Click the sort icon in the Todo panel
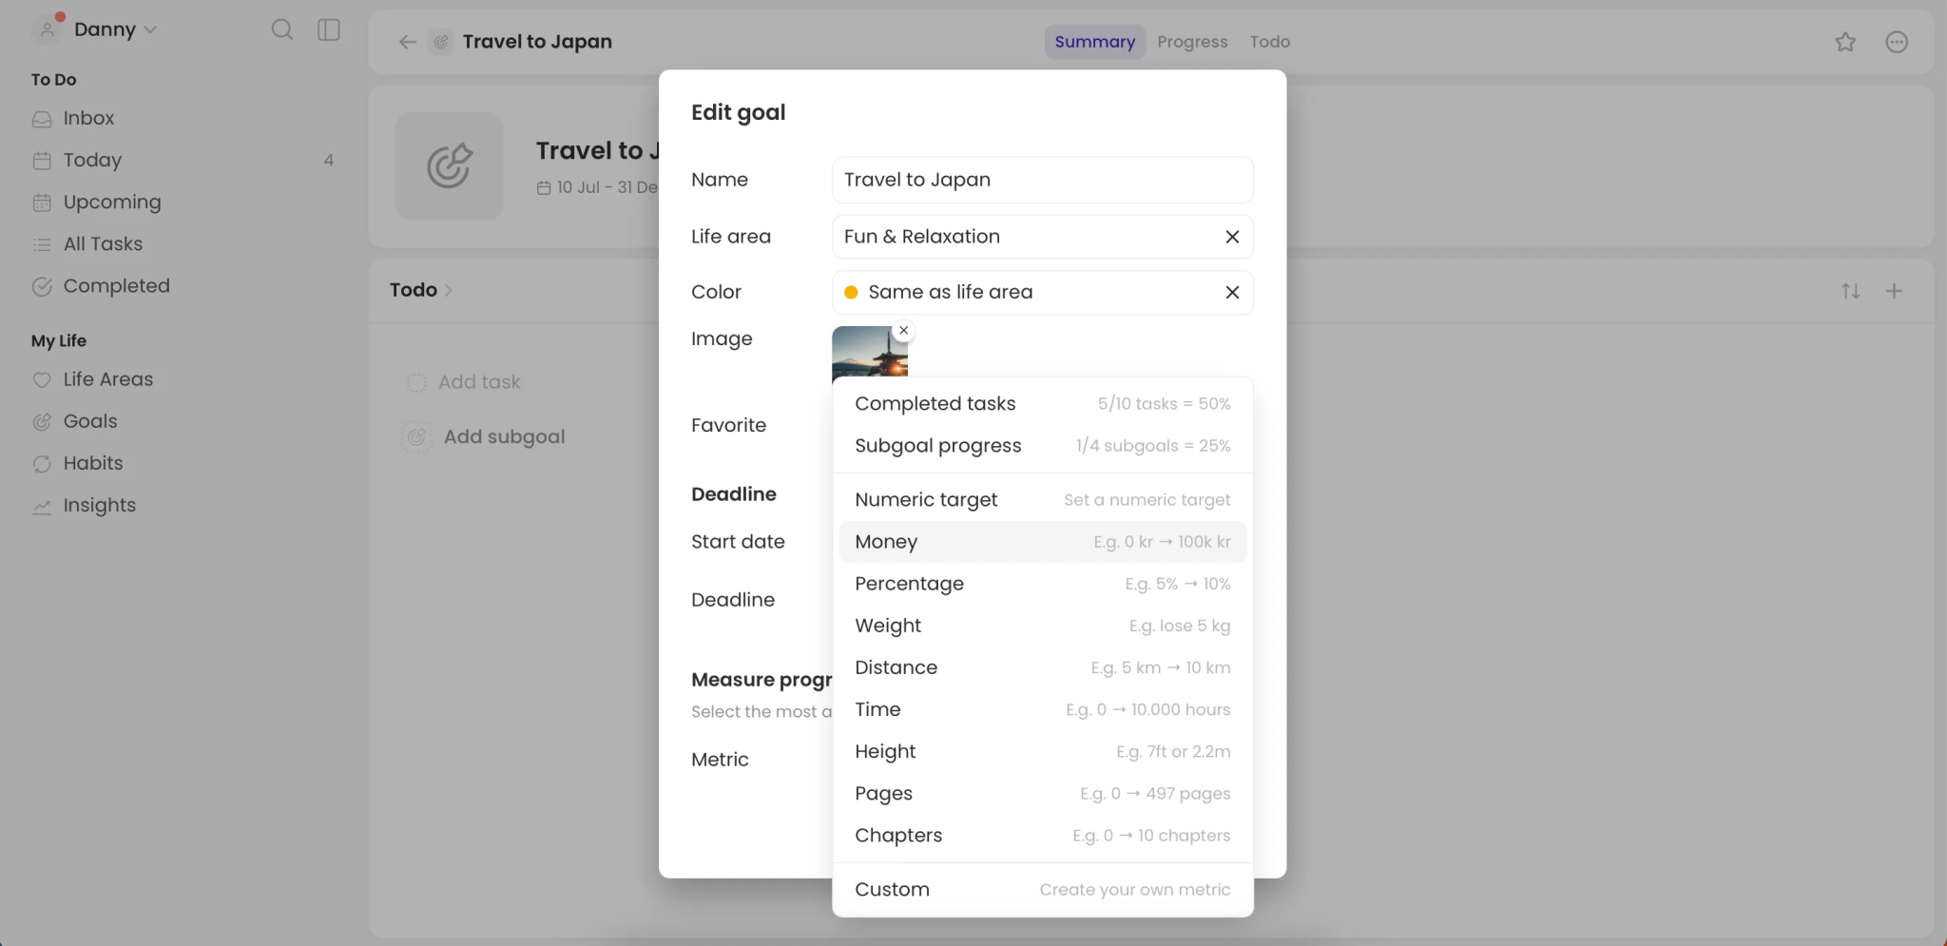Image resolution: width=1947 pixels, height=946 pixels. [x=1850, y=291]
